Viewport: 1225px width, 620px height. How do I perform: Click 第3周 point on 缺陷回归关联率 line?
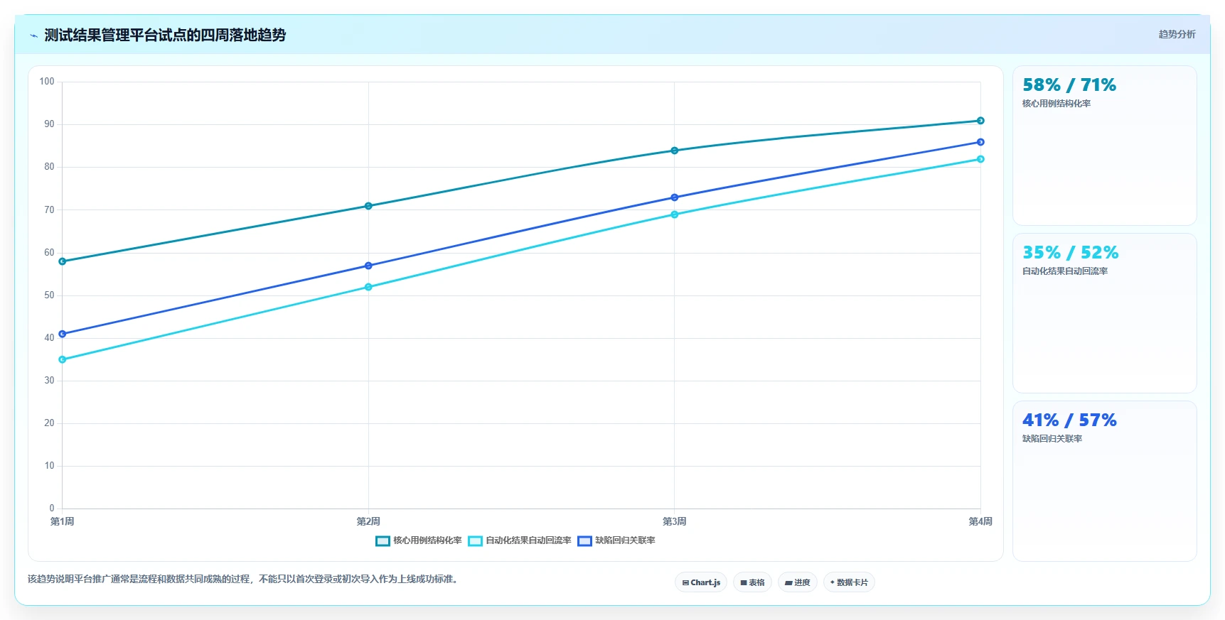[x=675, y=197]
